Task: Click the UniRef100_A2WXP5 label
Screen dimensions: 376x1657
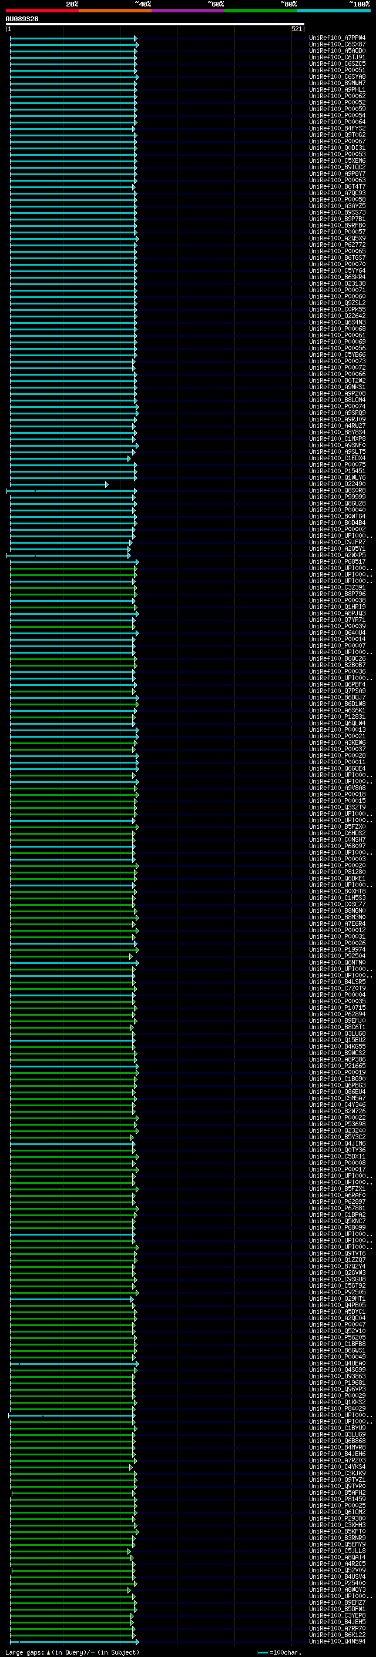Action: (x=337, y=555)
